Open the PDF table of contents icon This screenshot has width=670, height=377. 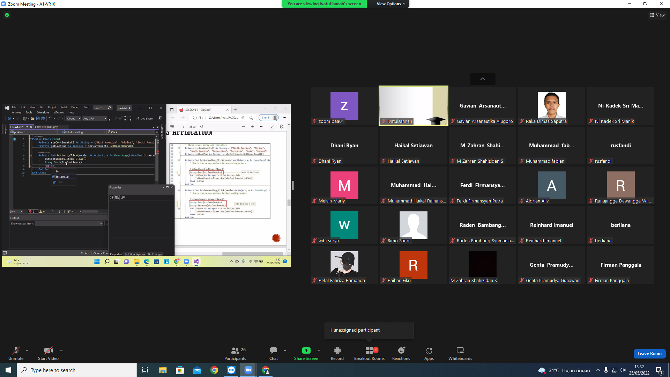[x=172, y=127]
